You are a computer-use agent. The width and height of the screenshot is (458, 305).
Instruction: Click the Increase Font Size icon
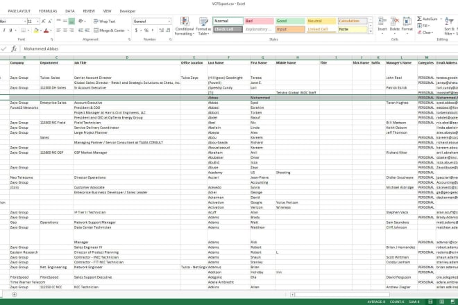pos(44,21)
